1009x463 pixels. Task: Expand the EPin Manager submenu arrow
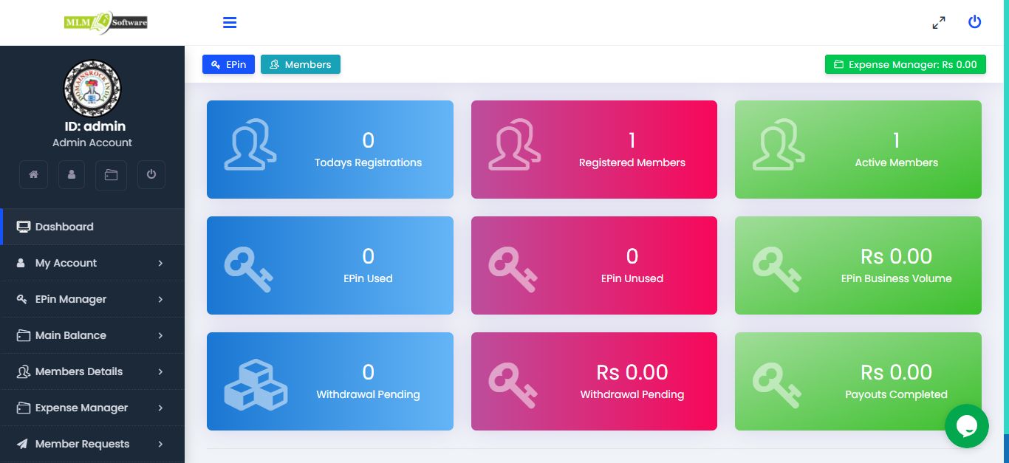tap(160, 299)
